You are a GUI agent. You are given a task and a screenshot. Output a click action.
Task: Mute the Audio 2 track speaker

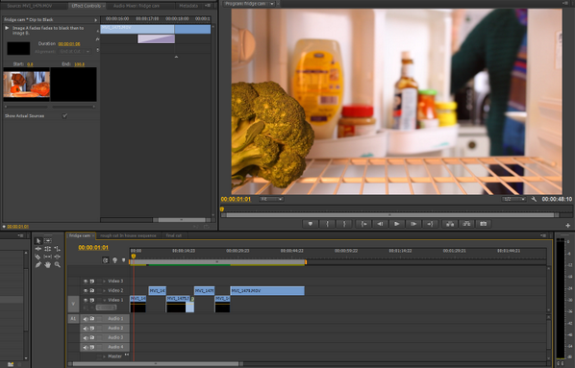pyautogui.click(x=86, y=329)
